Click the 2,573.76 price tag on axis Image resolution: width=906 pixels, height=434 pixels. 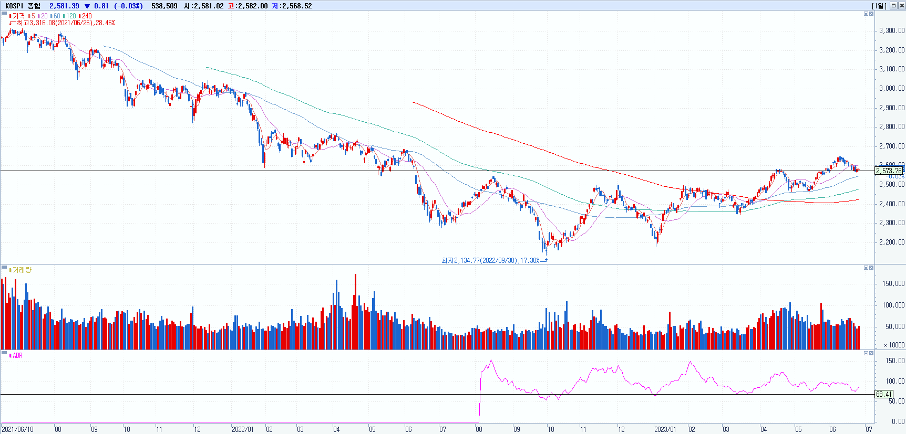[x=889, y=171]
